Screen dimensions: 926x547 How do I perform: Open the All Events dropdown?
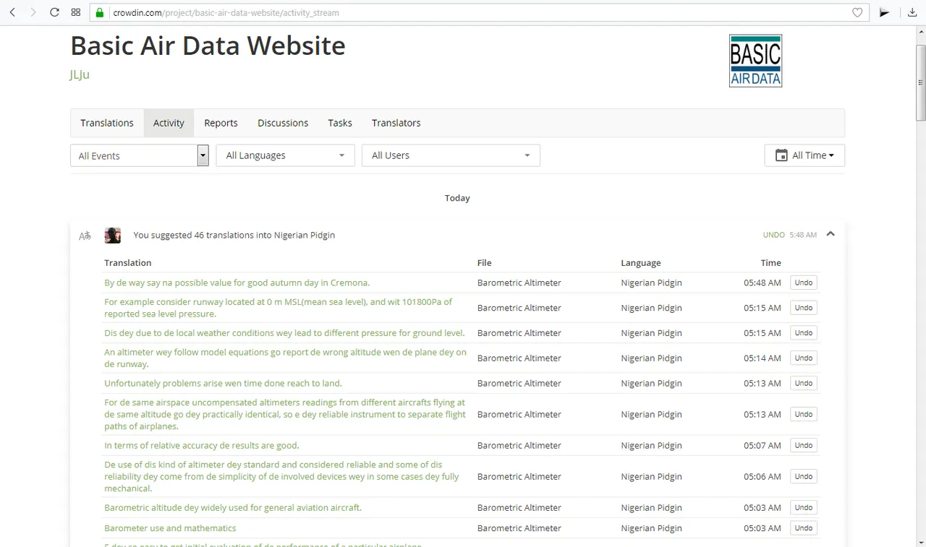[140, 155]
